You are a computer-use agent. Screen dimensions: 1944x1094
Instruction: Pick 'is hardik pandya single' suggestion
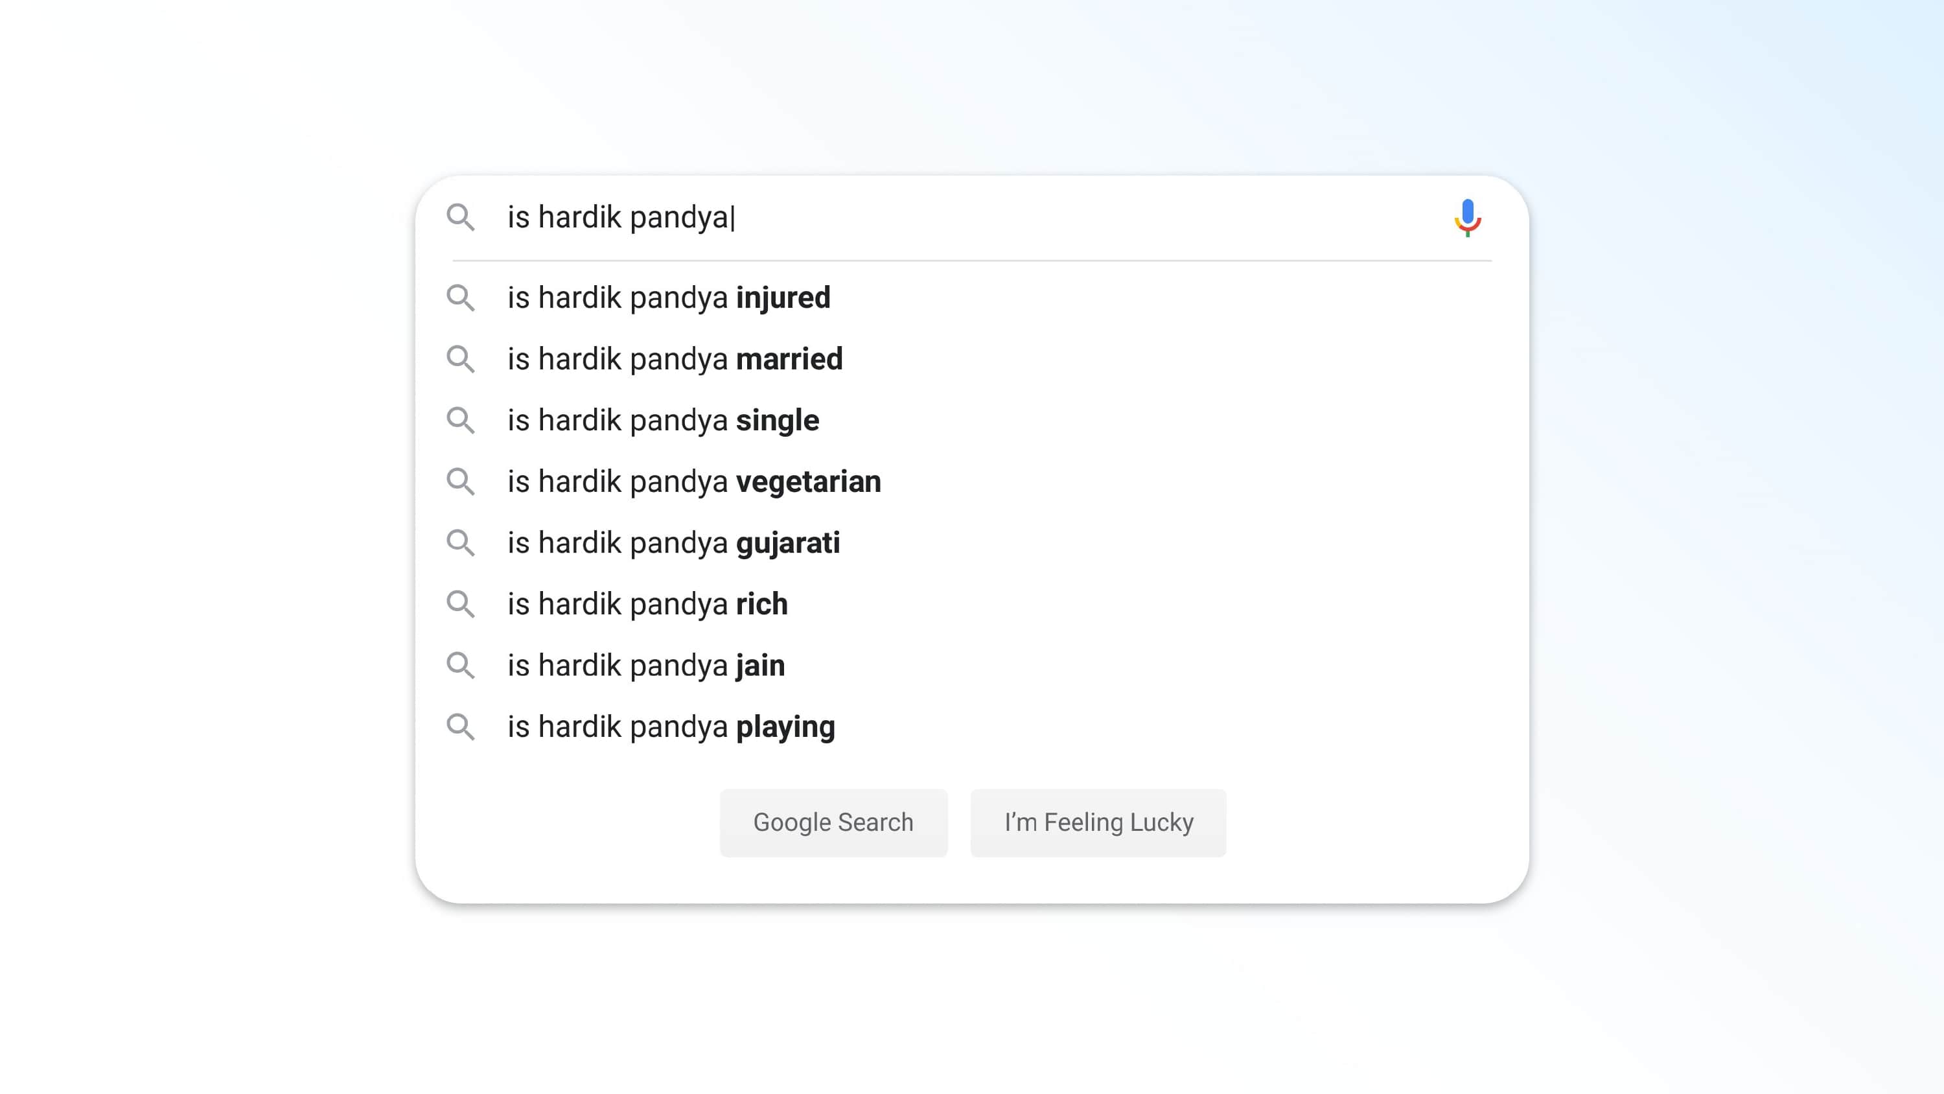point(663,420)
